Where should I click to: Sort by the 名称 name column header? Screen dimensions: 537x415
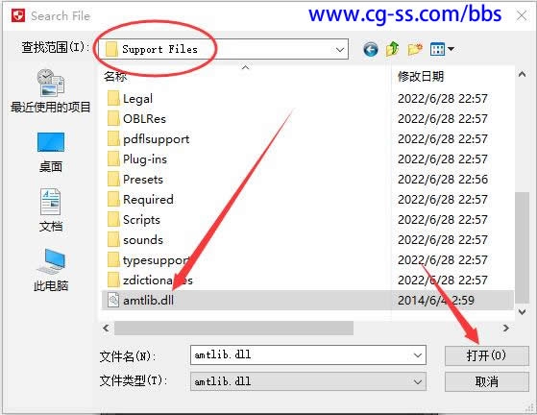tap(115, 76)
